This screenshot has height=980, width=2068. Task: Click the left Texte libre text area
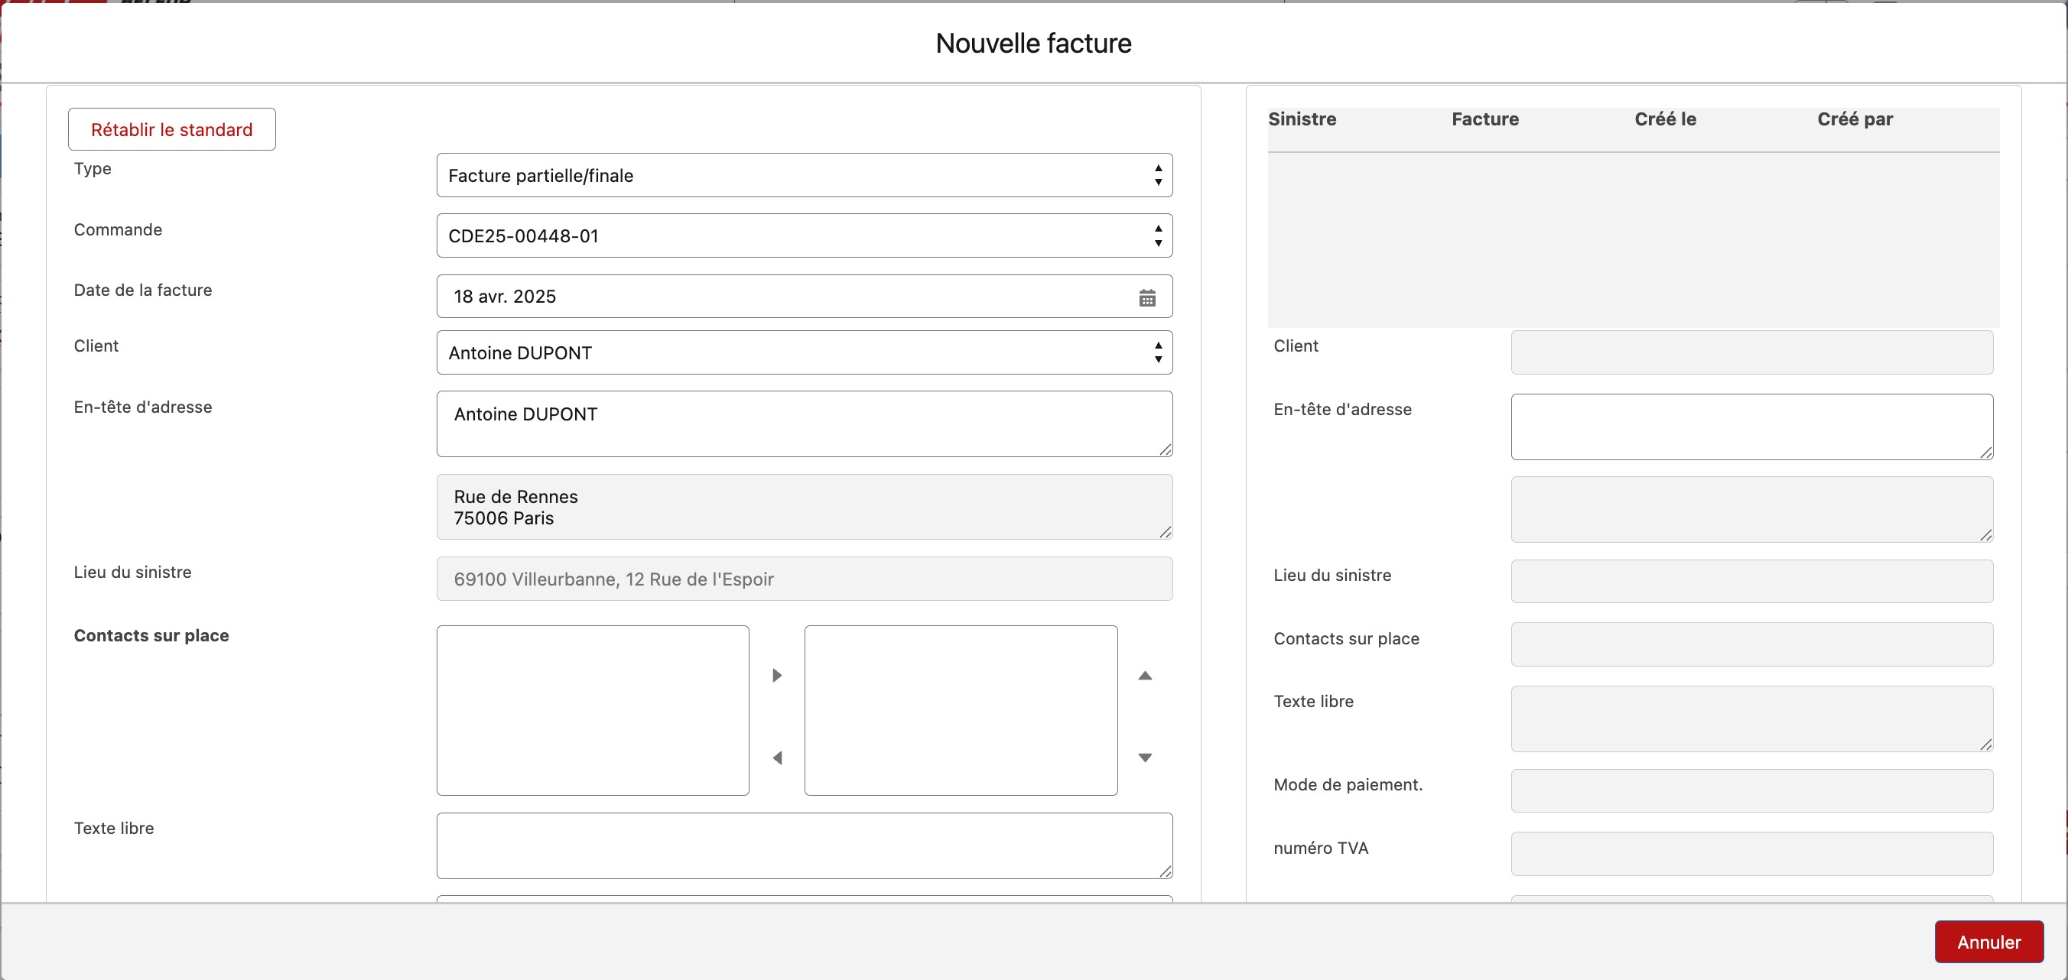click(805, 845)
